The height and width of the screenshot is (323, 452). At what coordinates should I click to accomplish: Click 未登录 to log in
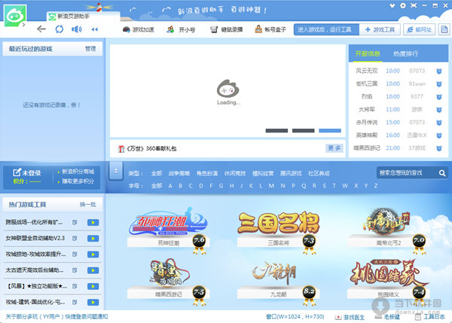tap(27, 173)
